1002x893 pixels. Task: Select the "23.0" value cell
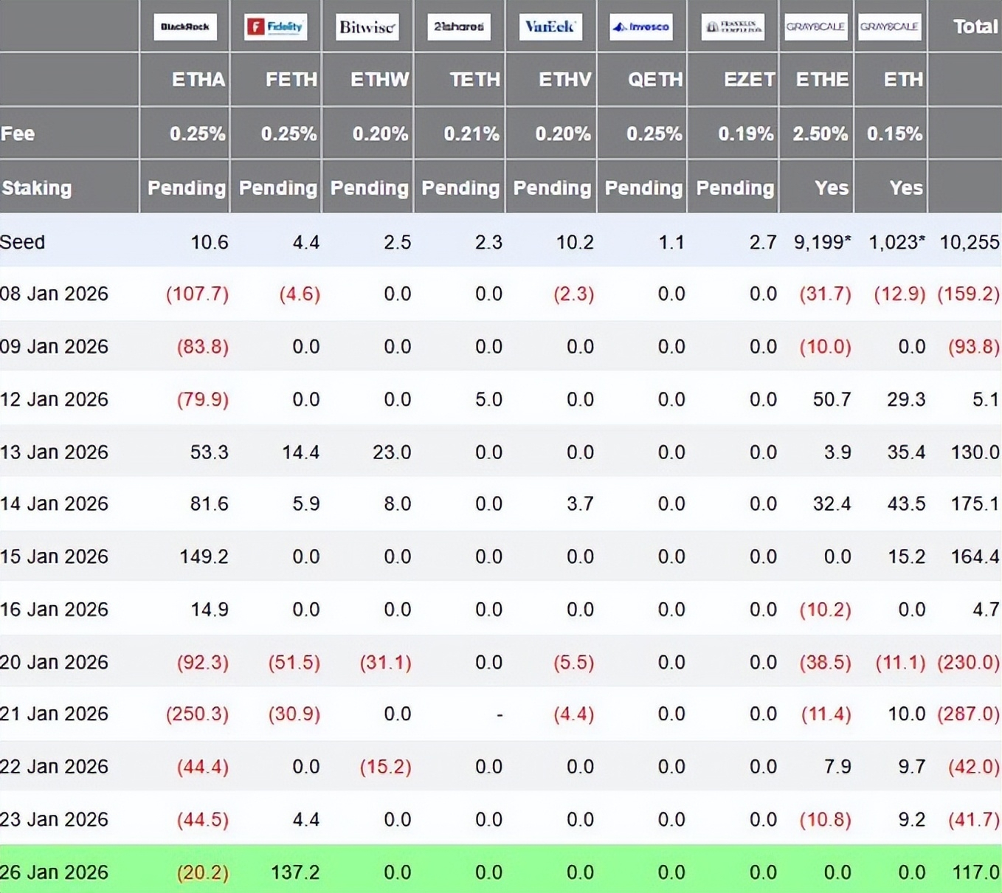coord(392,452)
